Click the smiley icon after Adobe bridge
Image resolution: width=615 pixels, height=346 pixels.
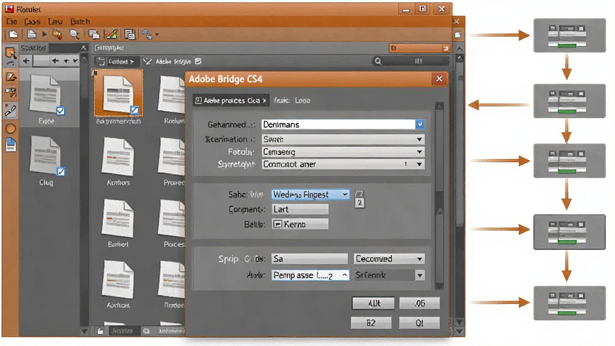tap(198, 61)
